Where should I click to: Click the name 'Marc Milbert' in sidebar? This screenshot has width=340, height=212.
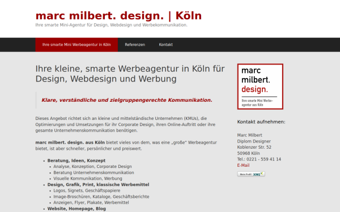click(x=249, y=135)
